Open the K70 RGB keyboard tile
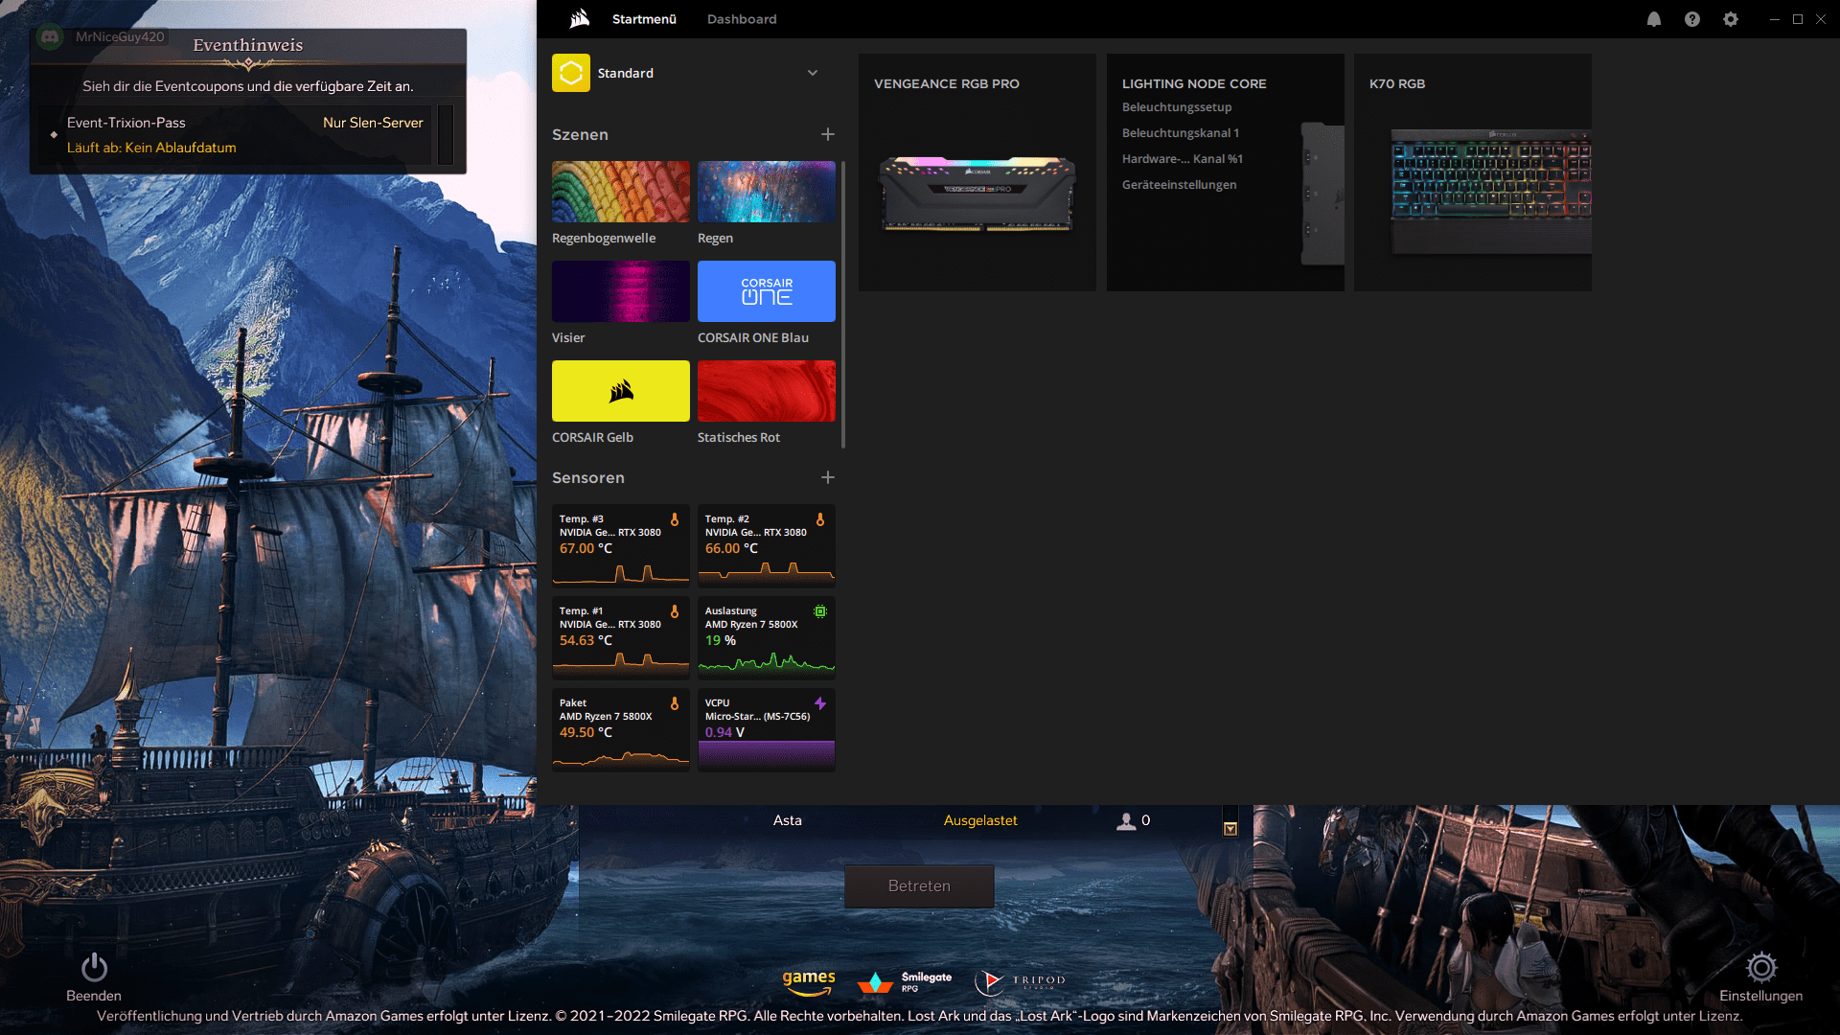 point(1472,172)
